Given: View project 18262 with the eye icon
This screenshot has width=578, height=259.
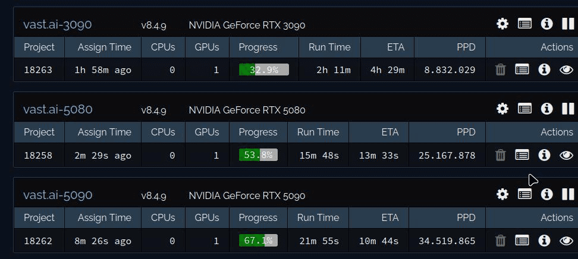Looking at the screenshot, I should point(566,241).
